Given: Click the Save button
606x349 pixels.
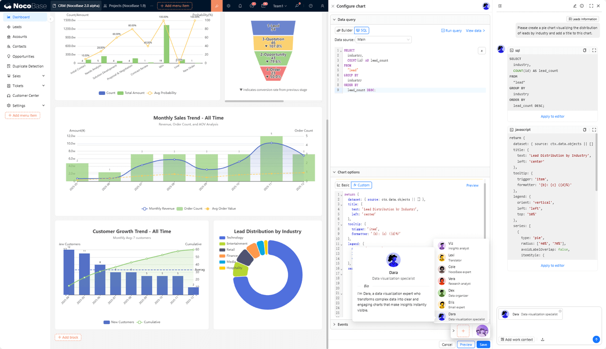Looking at the screenshot, I should [483, 345].
